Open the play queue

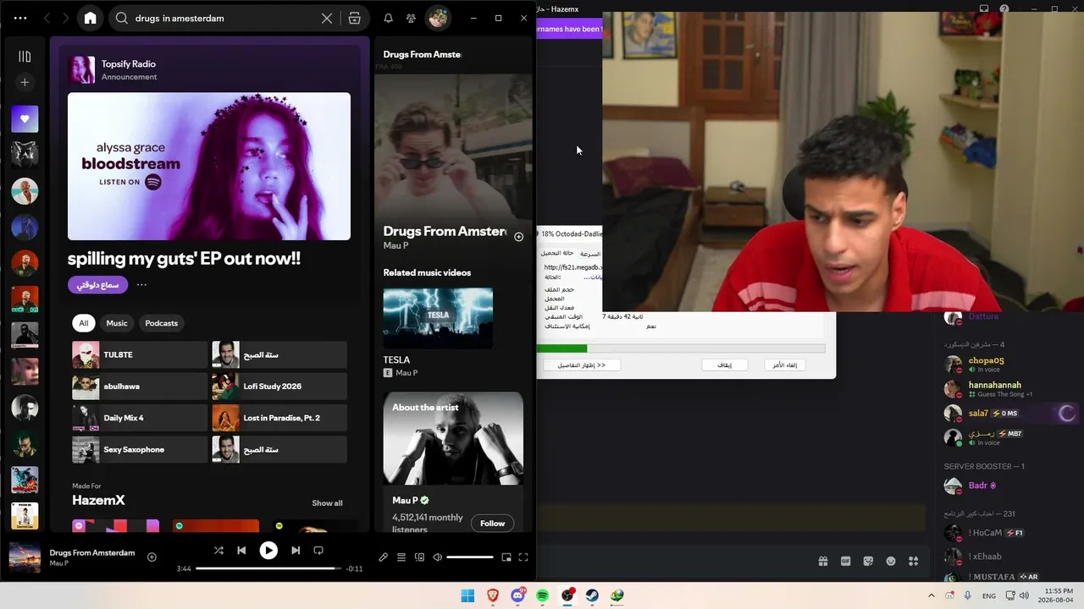point(401,557)
